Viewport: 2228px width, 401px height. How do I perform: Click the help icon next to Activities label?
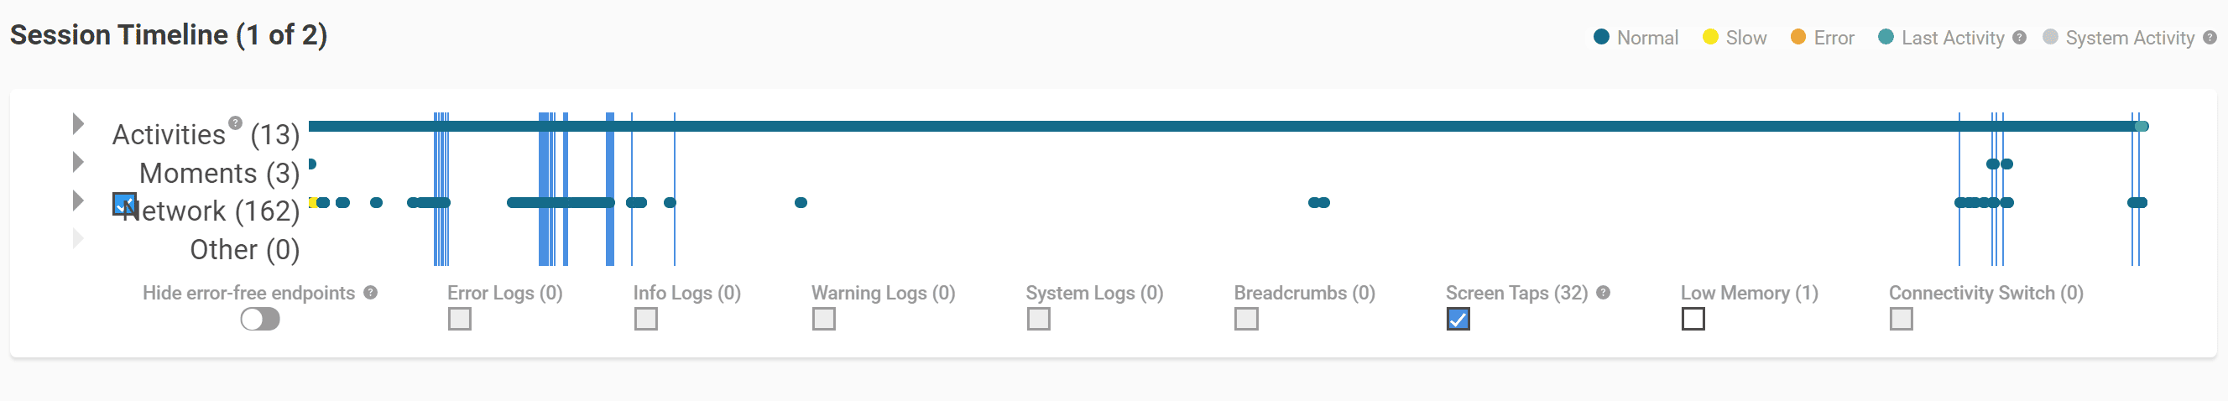(x=235, y=122)
